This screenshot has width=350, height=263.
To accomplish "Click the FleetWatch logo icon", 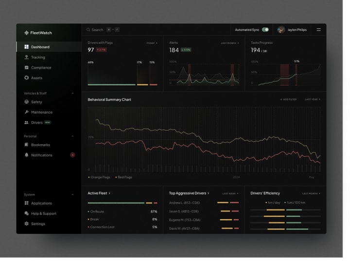I will pos(27,33).
